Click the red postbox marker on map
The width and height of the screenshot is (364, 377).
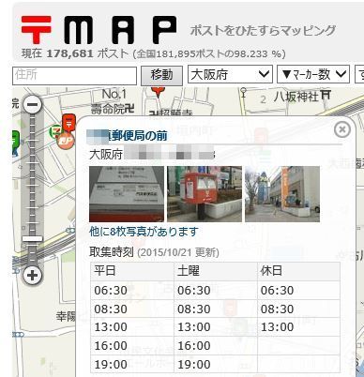tap(69, 123)
